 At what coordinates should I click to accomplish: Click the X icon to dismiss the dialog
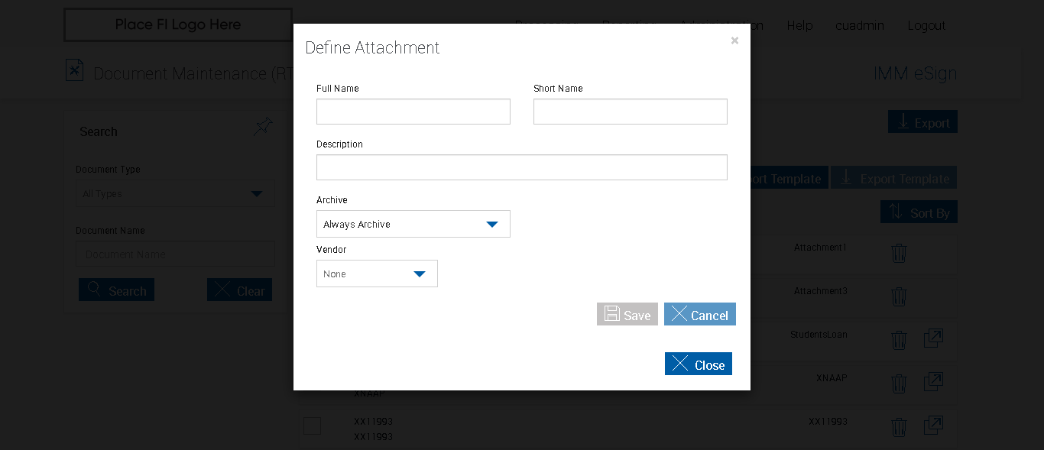734,40
